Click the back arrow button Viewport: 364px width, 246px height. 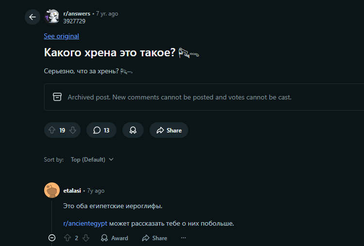[x=33, y=17]
